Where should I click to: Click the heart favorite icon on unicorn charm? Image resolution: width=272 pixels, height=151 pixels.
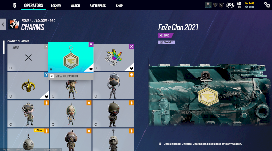coord(132,69)
